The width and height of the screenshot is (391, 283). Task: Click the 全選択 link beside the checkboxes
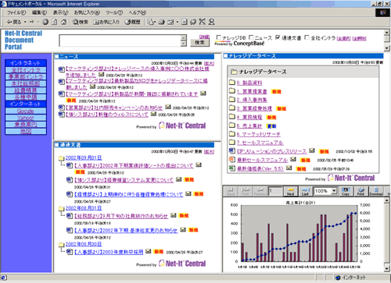pyautogui.click(x=343, y=38)
